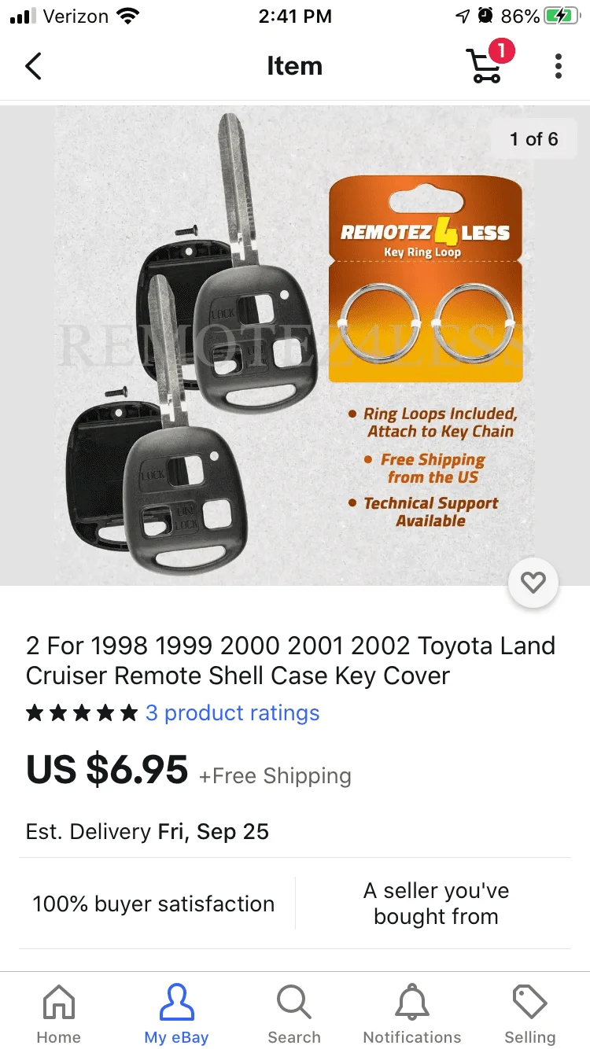
Task: Open the shopping cart
Action: (x=485, y=66)
